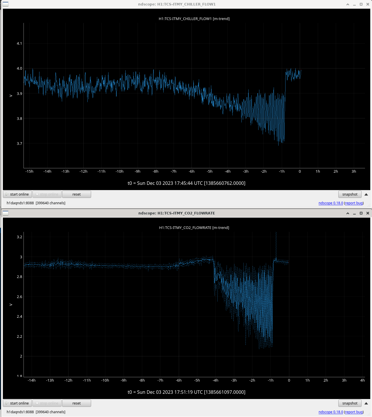Take a snapshot of the CO2_FLOWRATE plot
Image resolution: width=372 pixels, height=417 pixels.
tap(350, 403)
